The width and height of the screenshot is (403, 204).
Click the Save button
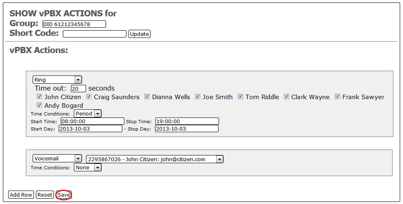tap(64, 195)
